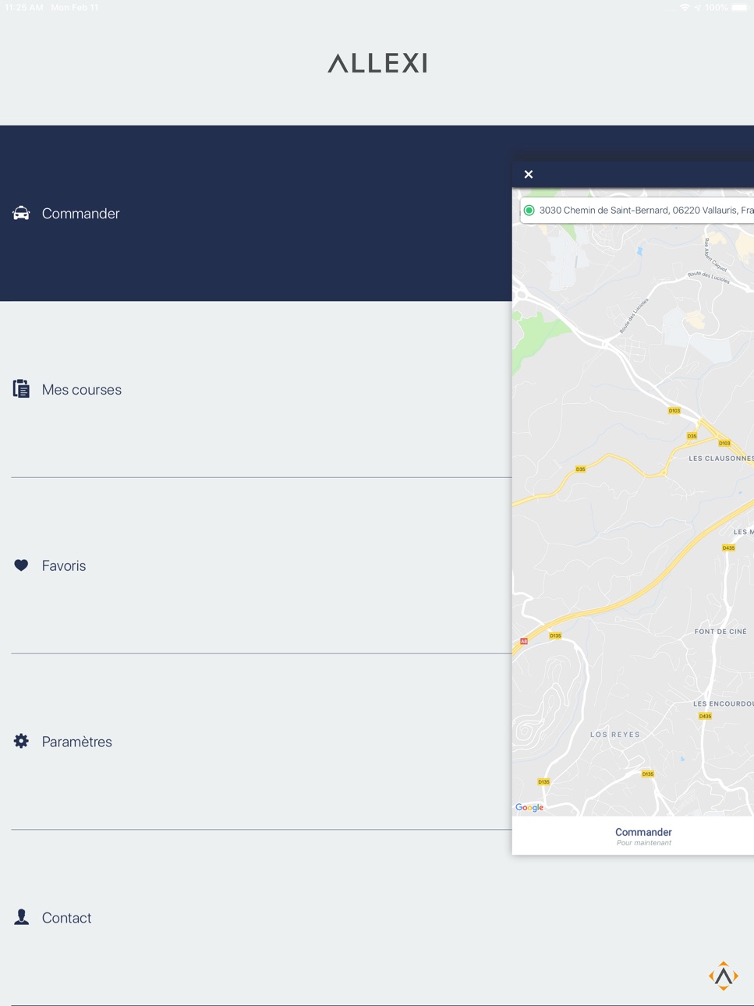The image size is (754, 1006).
Task: Click the orange Allexi compass icon
Action: [724, 976]
